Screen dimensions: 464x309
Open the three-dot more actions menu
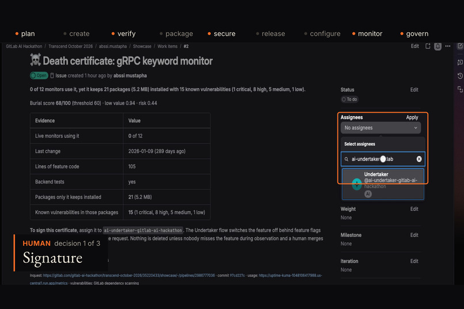click(448, 46)
